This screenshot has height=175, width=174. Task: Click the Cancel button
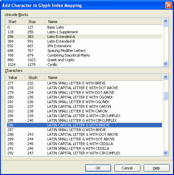127,168
